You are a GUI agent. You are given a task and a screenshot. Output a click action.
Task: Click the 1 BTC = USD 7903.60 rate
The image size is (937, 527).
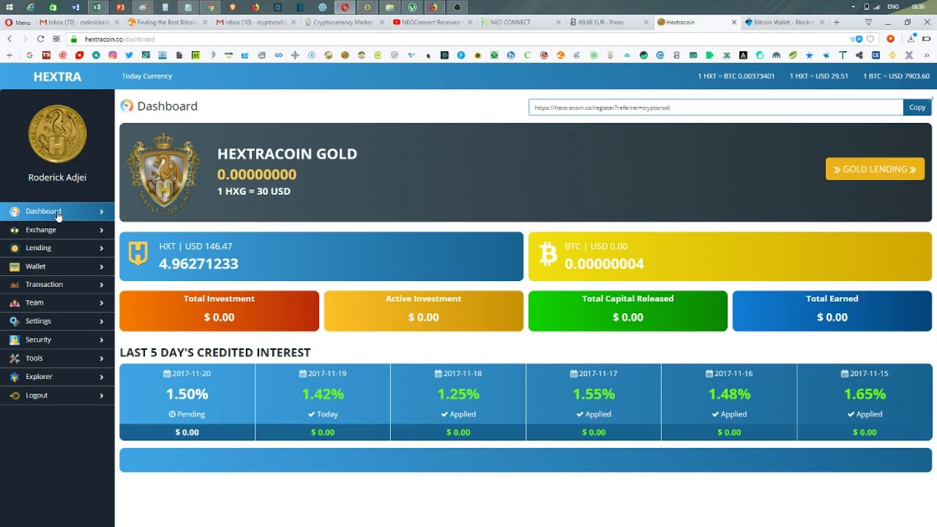coord(896,76)
